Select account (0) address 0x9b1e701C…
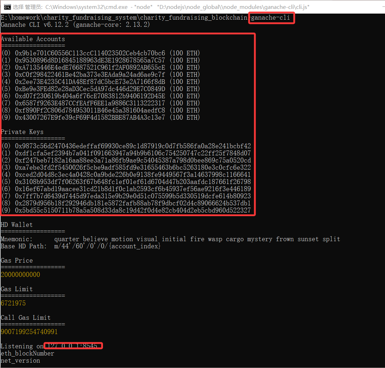The height and width of the screenshot is (368, 385). 90,53
